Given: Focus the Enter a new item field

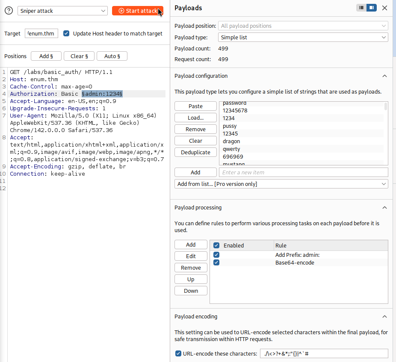Looking at the screenshot, I should (304, 172).
